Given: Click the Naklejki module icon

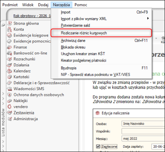Looking at the screenshot, I should click(10, 101).
